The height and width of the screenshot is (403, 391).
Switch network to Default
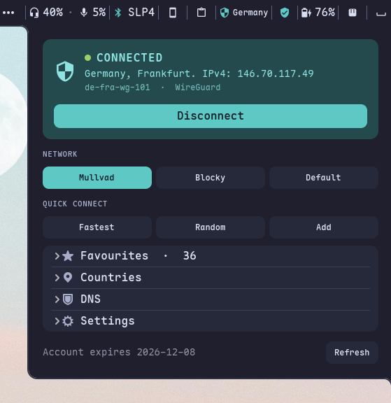pyautogui.click(x=324, y=178)
